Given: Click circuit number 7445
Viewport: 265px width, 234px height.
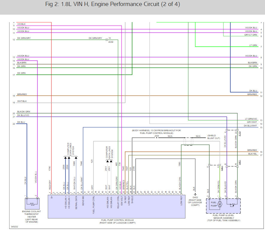Looking at the screenshot, I should click(x=123, y=168).
